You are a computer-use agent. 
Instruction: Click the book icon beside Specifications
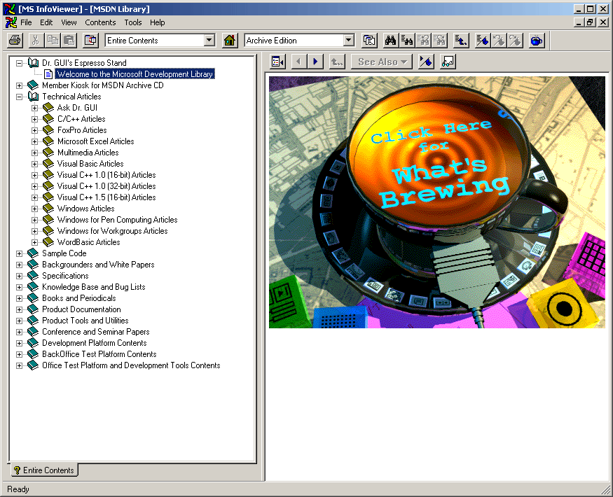(x=33, y=276)
